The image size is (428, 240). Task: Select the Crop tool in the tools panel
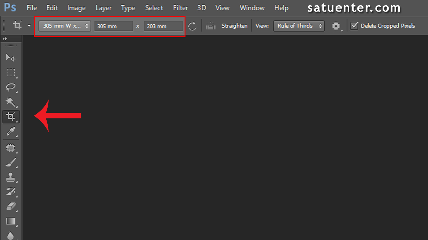pyautogui.click(x=11, y=117)
